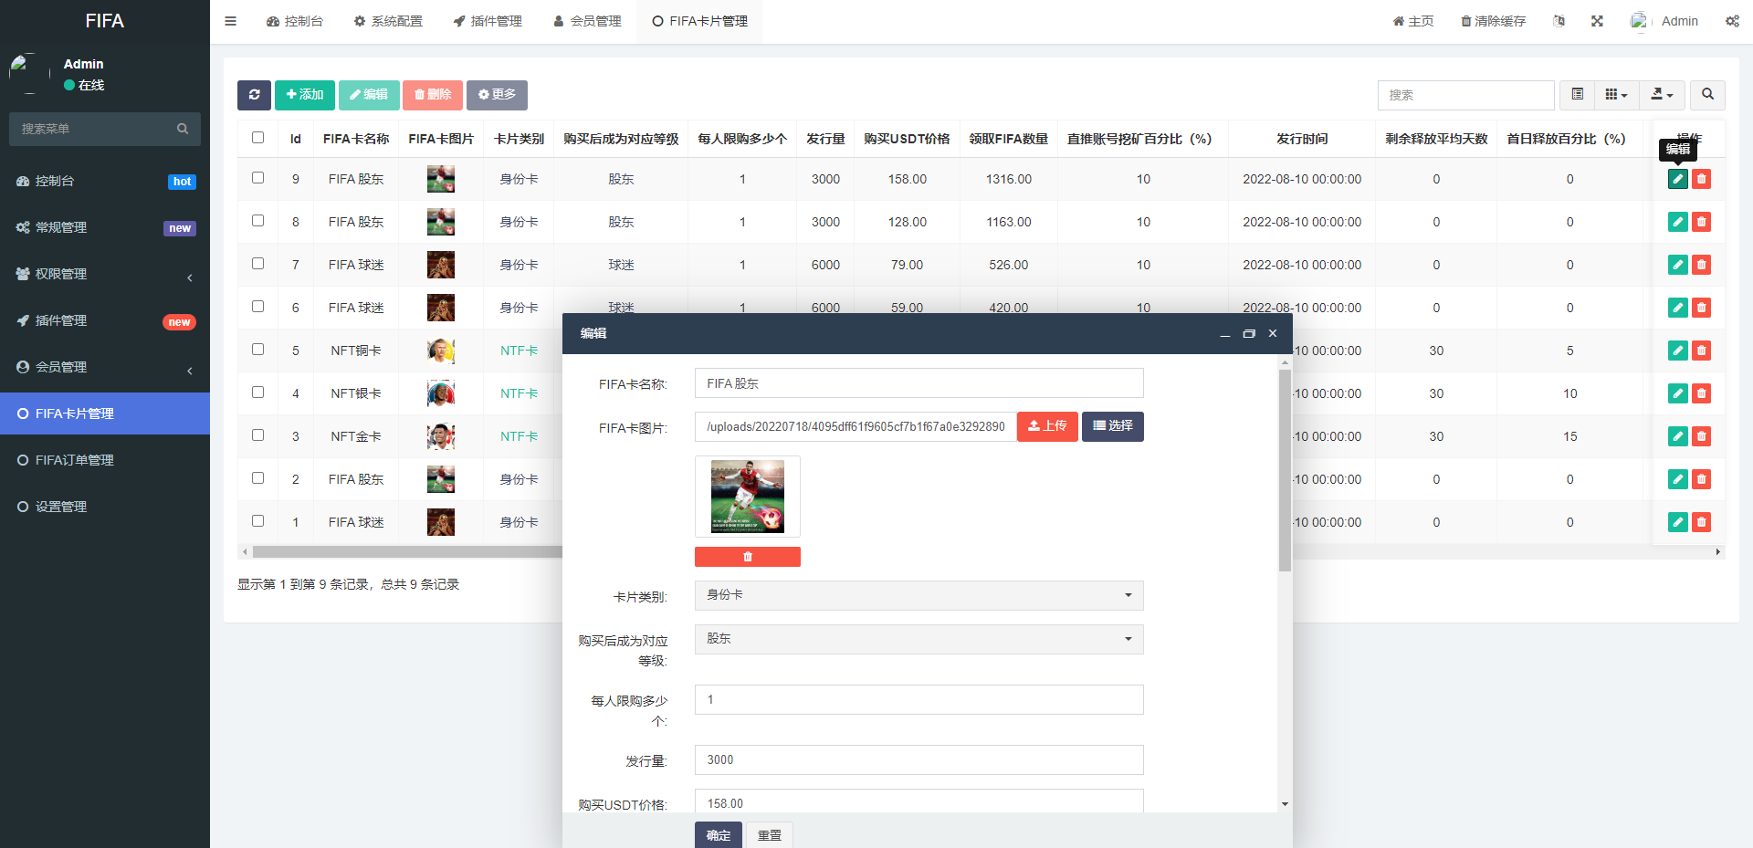Delete the row with Id 7
This screenshot has width=1753, height=848.
click(1701, 265)
